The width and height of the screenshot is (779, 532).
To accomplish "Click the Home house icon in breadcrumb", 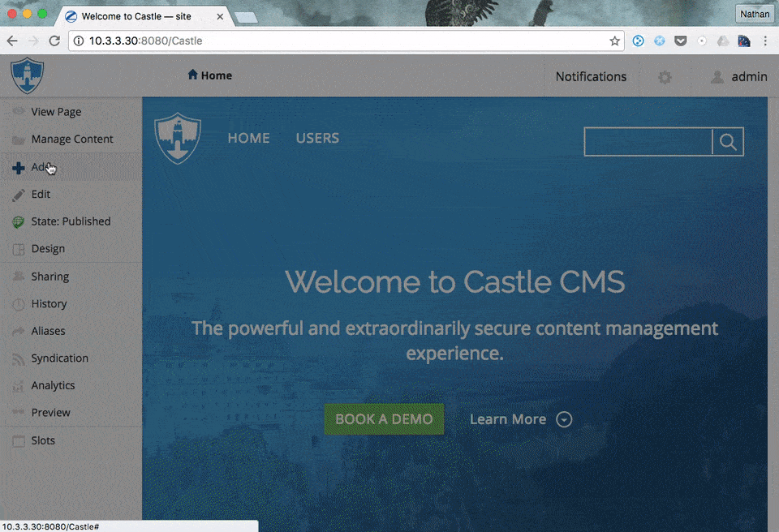I will (x=193, y=75).
